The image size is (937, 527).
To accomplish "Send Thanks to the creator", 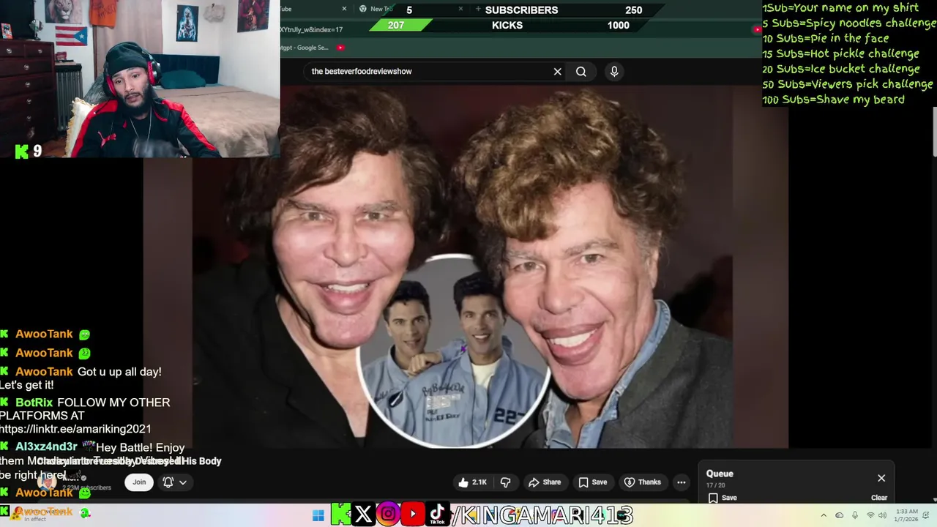I will click(x=642, y=482).
